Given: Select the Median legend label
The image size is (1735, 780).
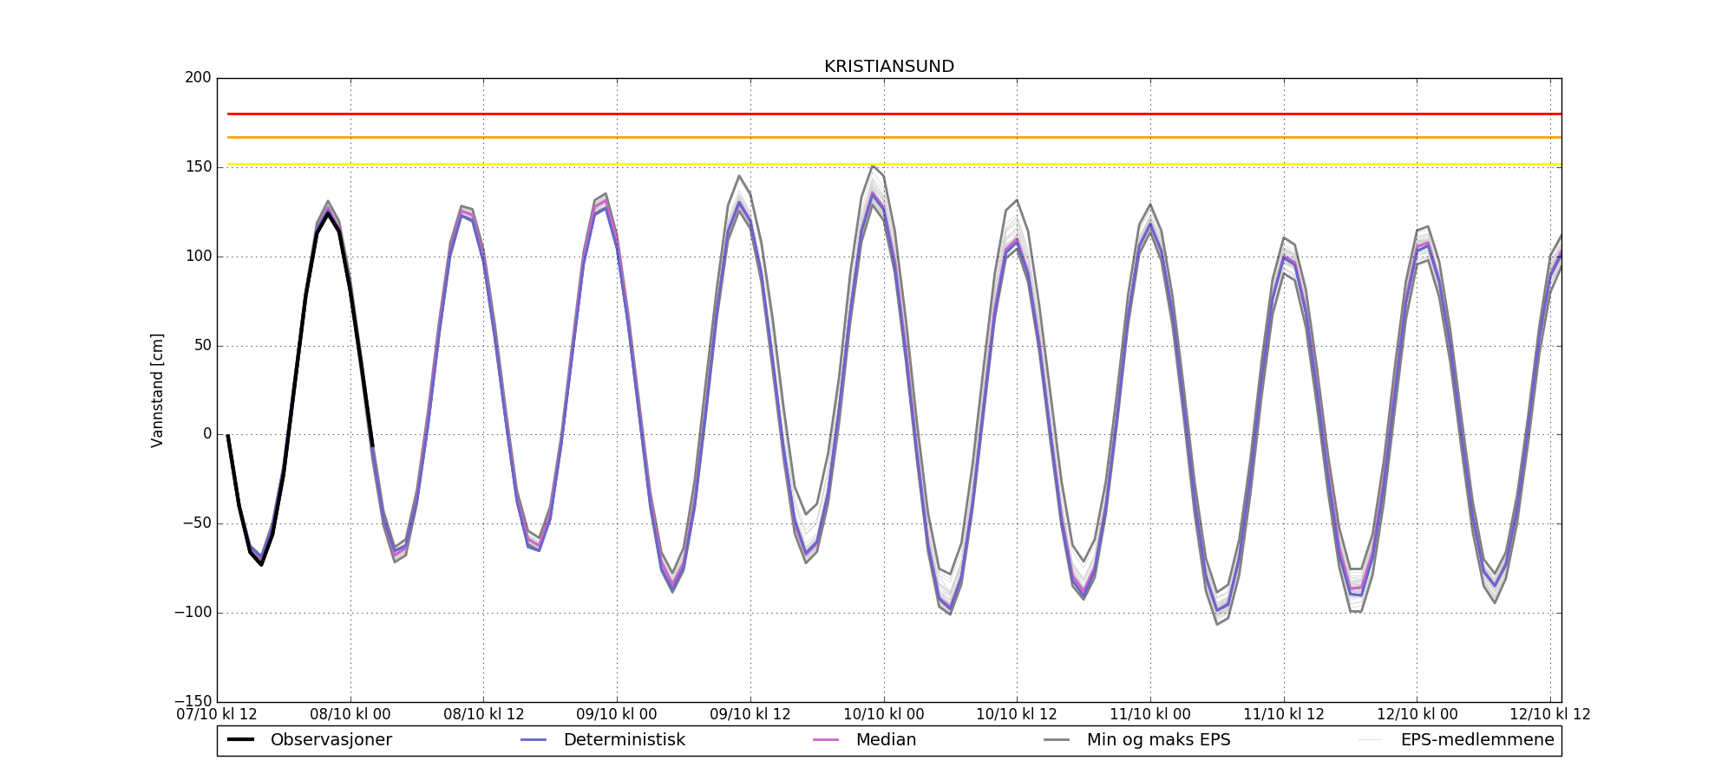Looking at the screenshot, I should (886, 740).
